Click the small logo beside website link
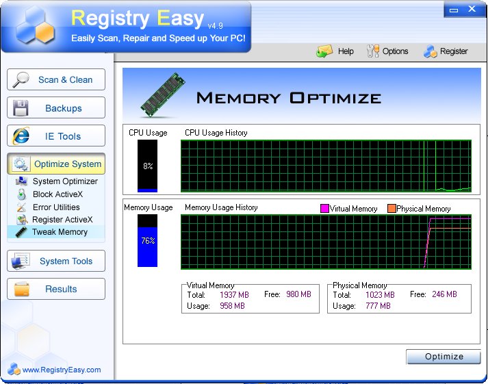This screenshot has height=384, width=488. [14, 370]
